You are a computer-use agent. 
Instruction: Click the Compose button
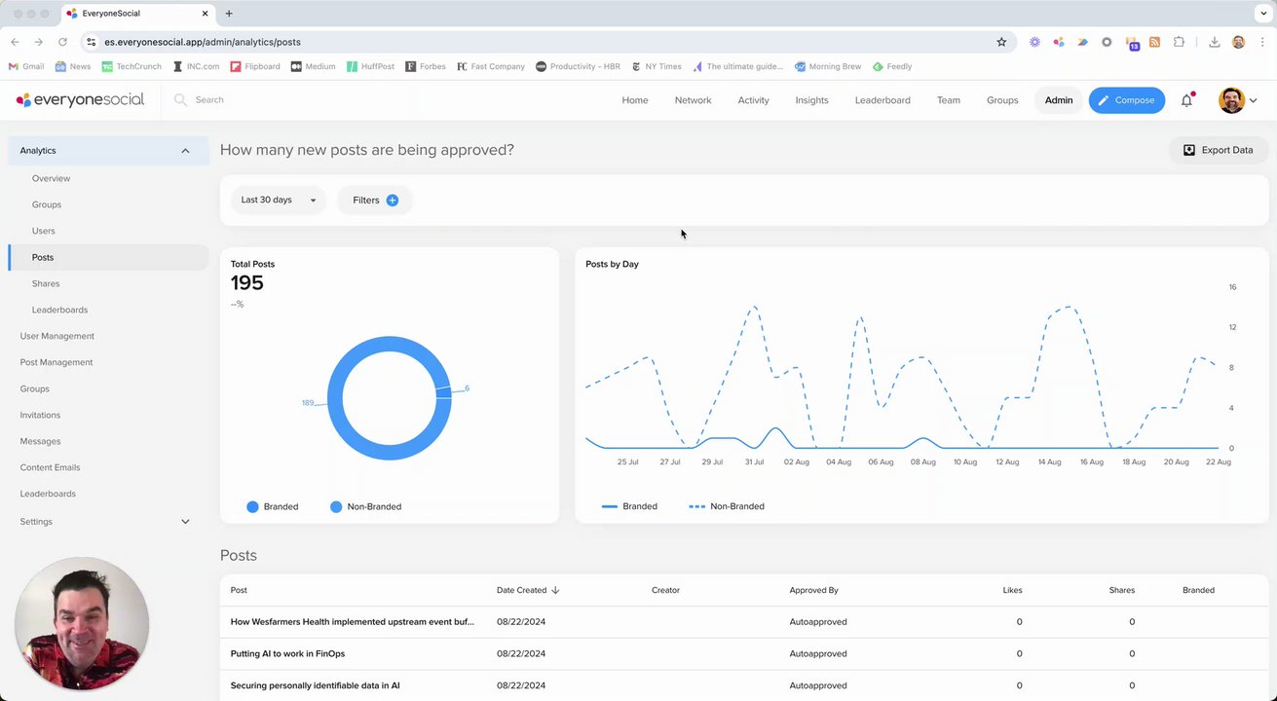1127,100
